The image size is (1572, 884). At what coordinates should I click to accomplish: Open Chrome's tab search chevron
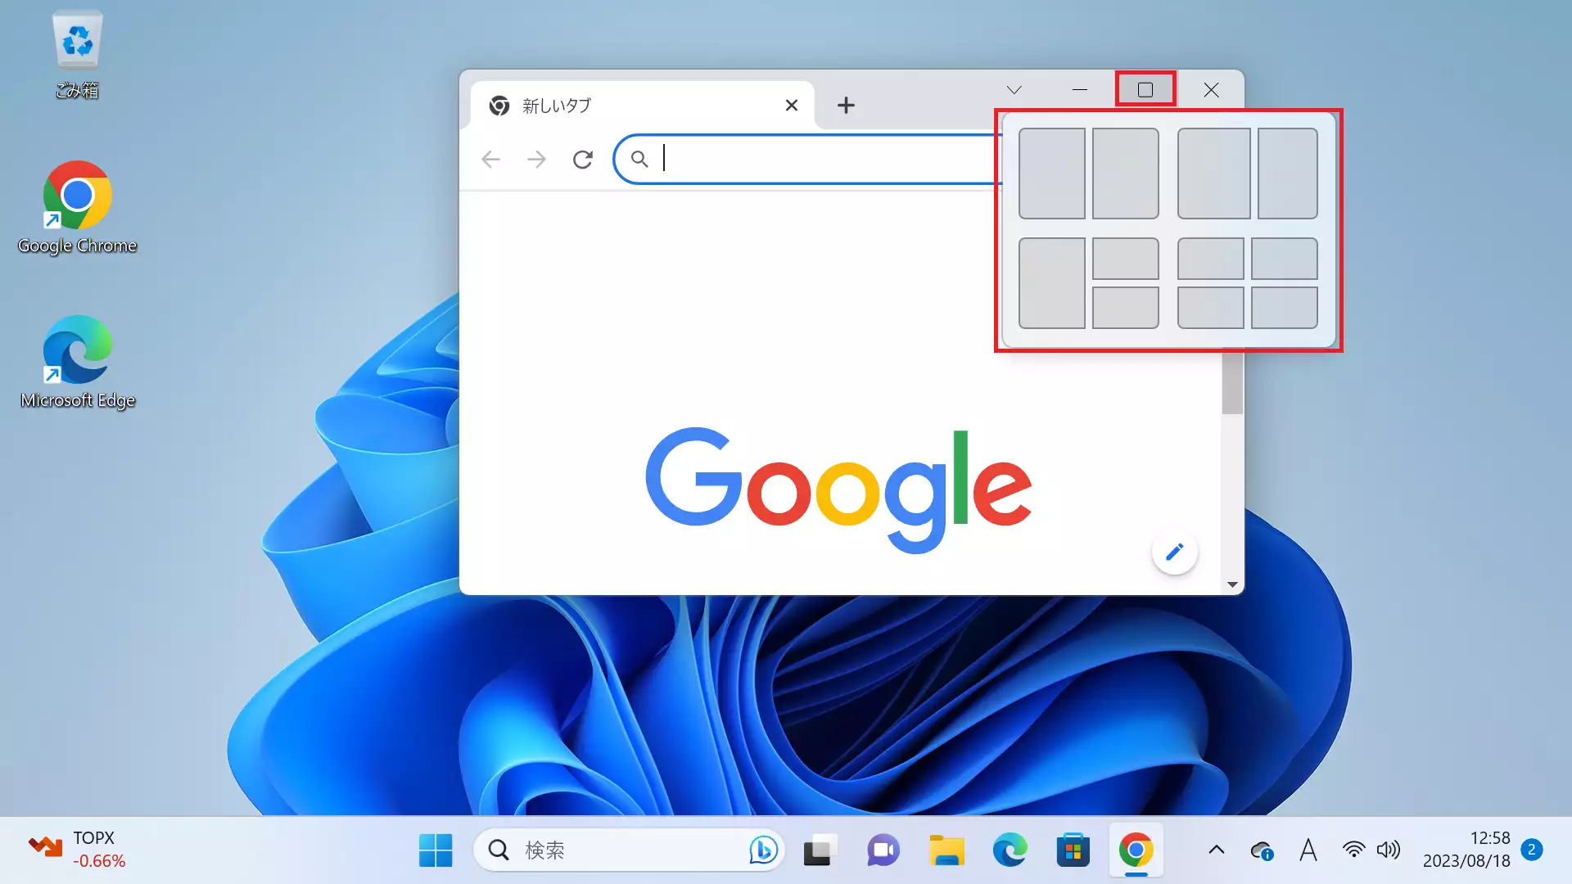pos(1014,90)
